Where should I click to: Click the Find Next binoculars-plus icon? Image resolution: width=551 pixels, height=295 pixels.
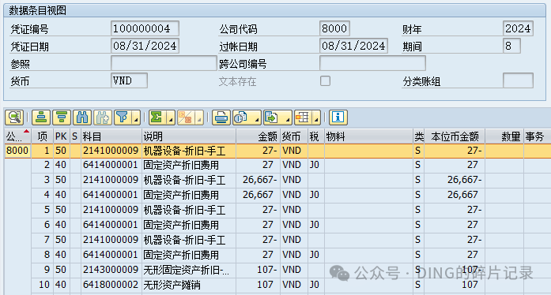click(103, 118)
